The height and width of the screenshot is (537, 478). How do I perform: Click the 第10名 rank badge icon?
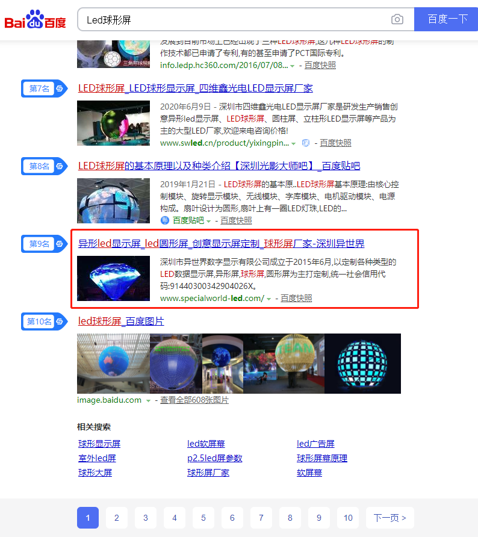44,321
